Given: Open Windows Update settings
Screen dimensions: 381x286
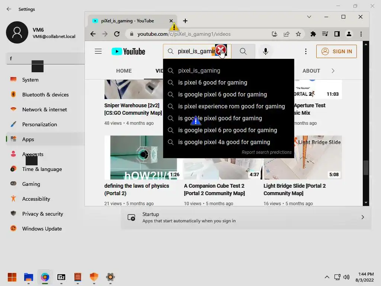Looking at the screenshot, I should click(45, 229).
